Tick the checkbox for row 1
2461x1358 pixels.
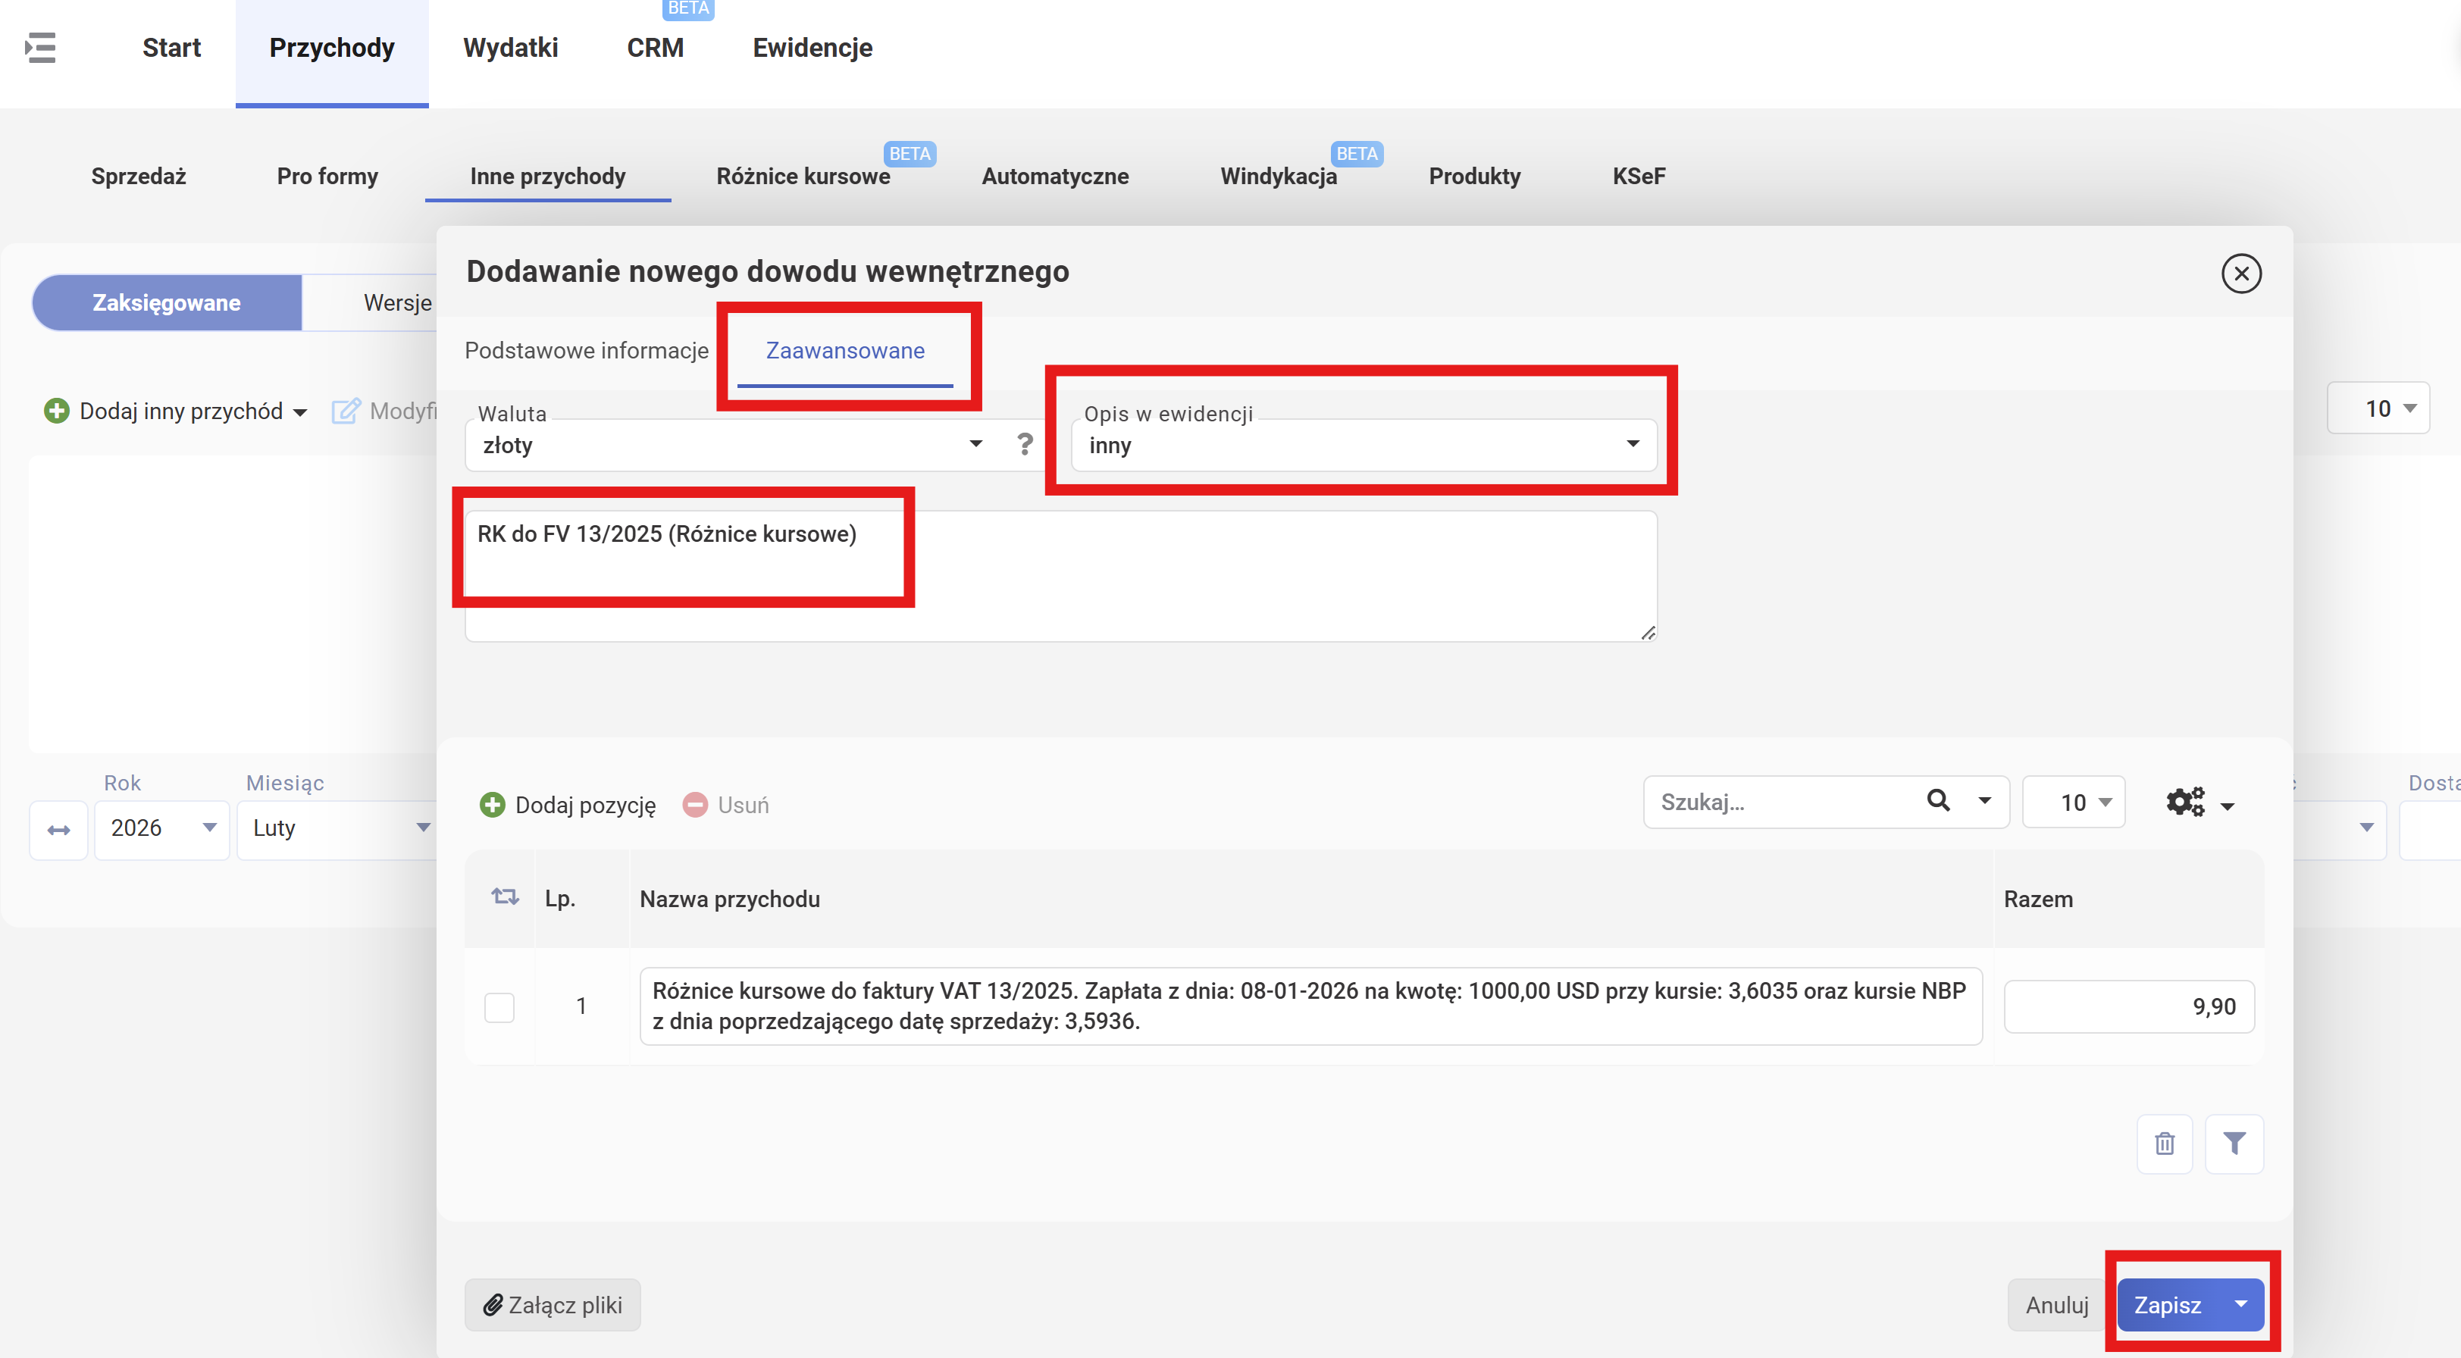(499, 1006)
